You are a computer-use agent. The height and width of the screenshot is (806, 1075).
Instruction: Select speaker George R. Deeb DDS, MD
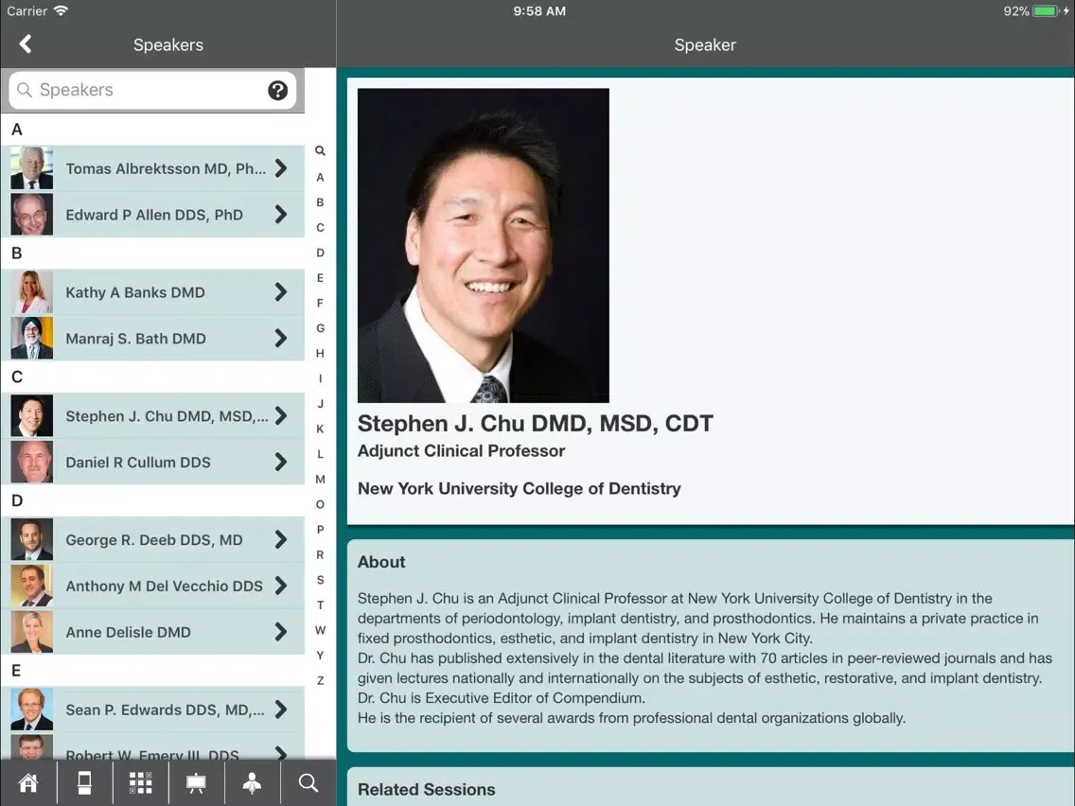tap(154, 540)
